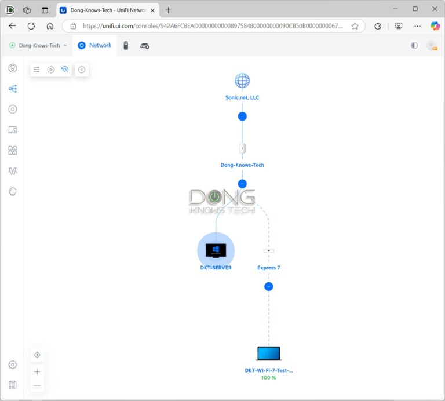Open the Ports grid sidebar icon
This screenshot has height=401, width=445.
[x=13, y=151]
